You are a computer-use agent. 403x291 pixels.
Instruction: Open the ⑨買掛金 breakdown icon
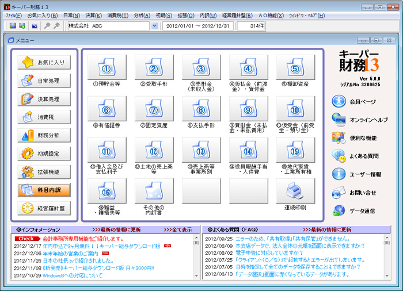pos(249,108)
